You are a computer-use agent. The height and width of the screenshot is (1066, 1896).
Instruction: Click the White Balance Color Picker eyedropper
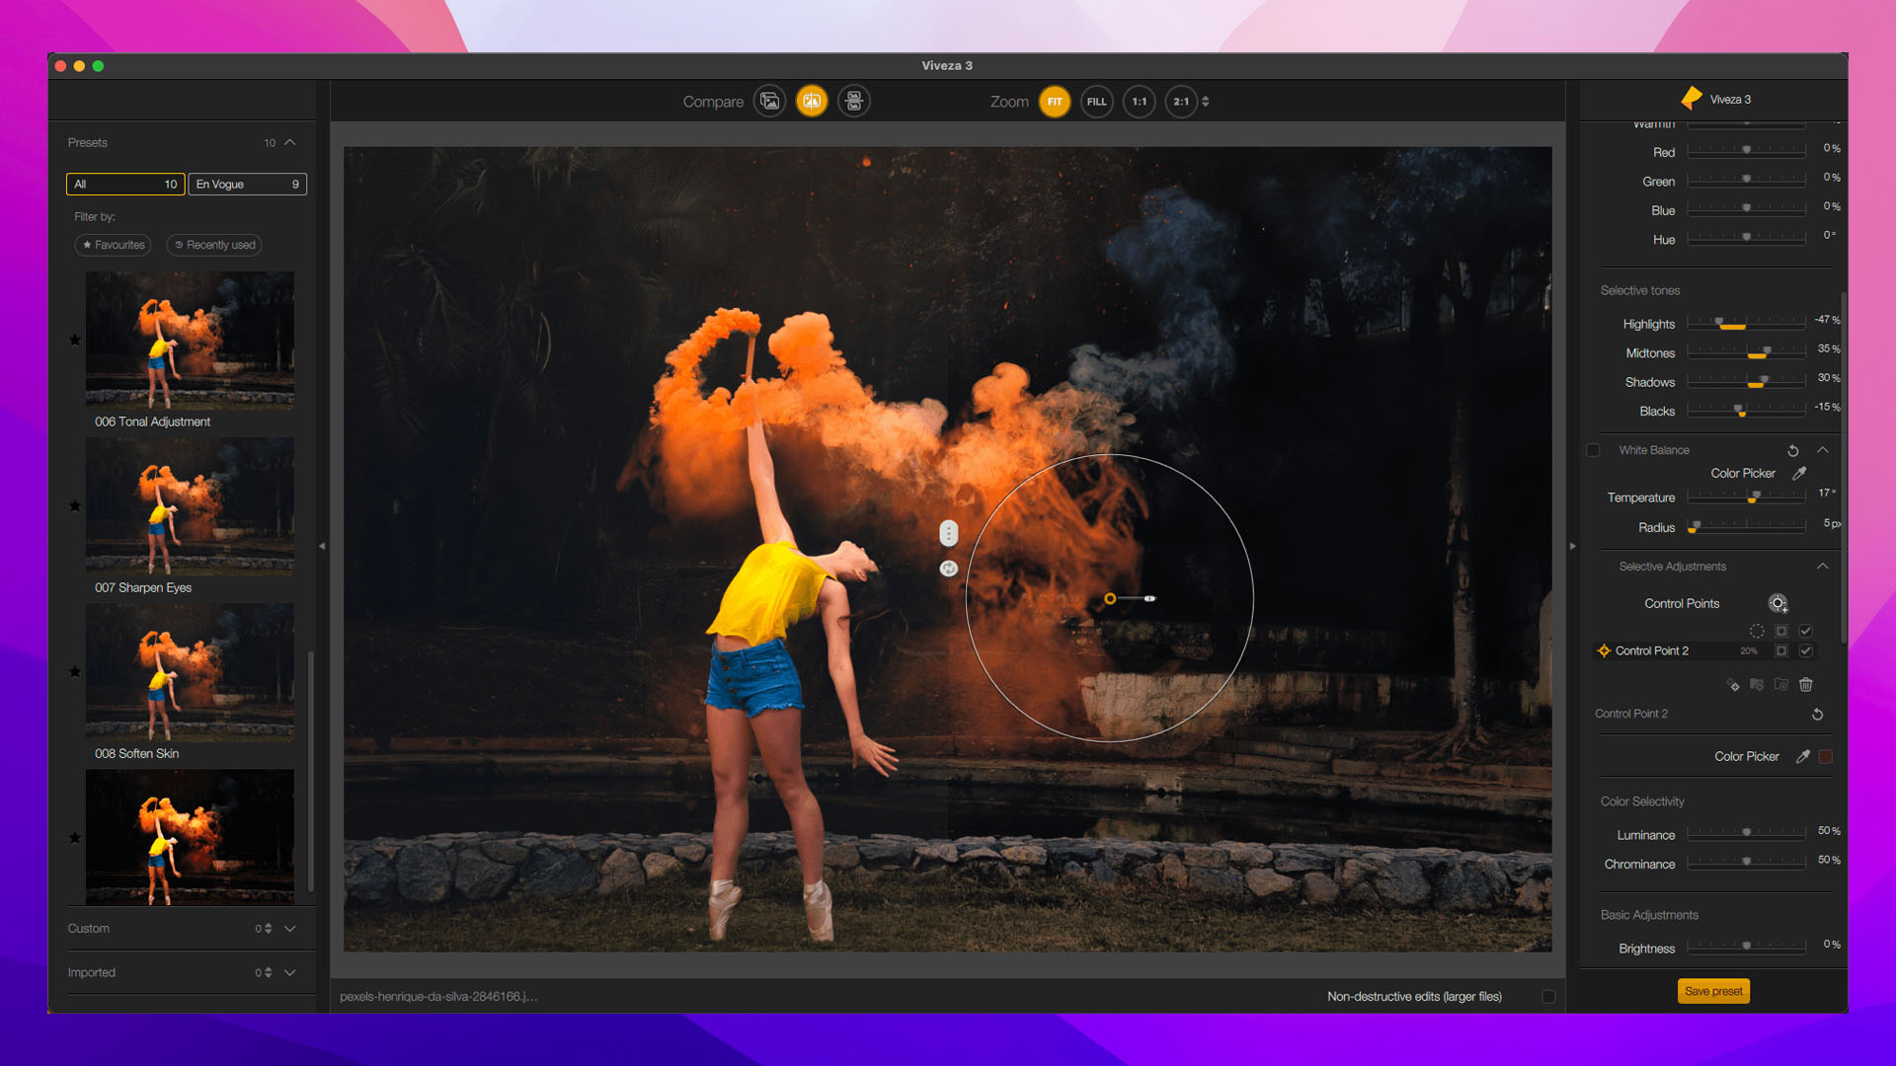[x=1799, y=474]
